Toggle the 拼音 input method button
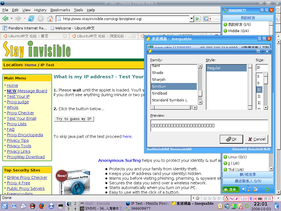 point(267,199)
